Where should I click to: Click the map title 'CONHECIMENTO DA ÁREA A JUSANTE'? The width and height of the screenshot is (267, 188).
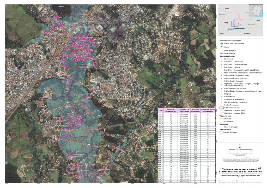[240, 170]
